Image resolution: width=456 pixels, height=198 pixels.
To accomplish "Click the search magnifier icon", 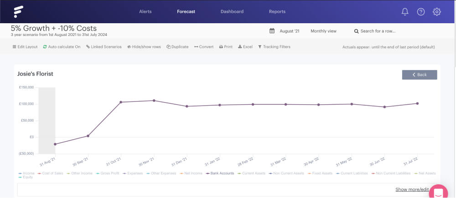I will (356, 31).
